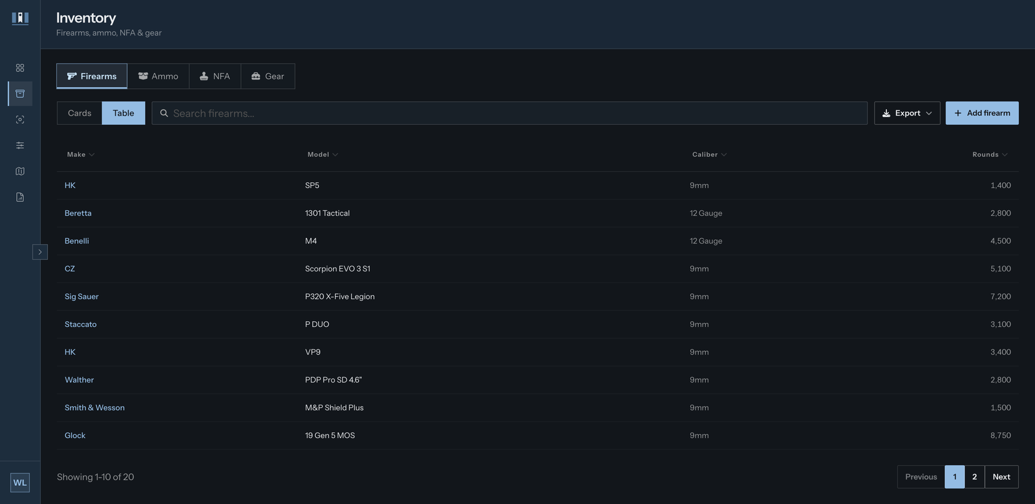This screenshot has height=504, width=1035.
Task: Click the app logo at top left
Action: click(20, 18)
